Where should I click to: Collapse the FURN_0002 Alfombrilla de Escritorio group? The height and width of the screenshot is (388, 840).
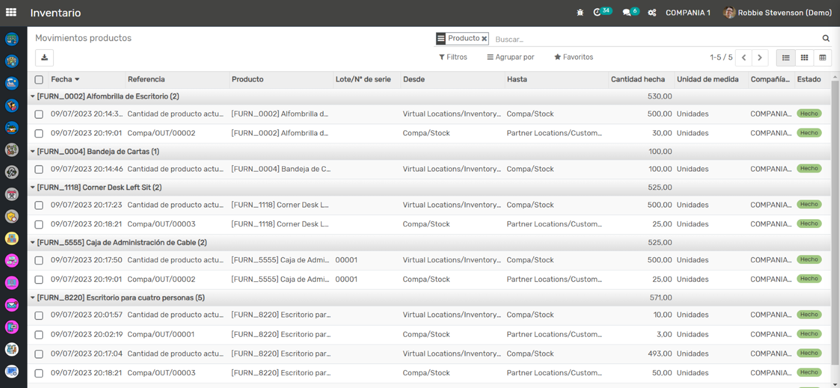(33, 96)
